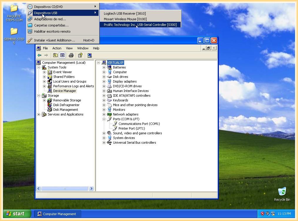The width and height of the screenshot is (298, 221).
Task: Open the Recycle Bin desktop icon
Action: coord(282,192)
